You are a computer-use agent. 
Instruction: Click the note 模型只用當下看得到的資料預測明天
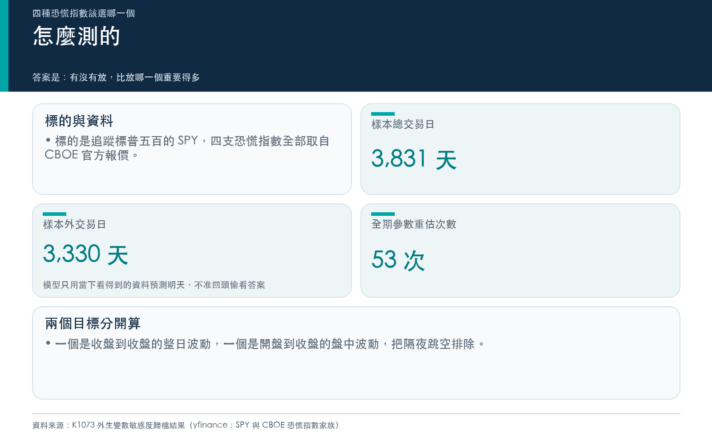(x=154, y=285)
